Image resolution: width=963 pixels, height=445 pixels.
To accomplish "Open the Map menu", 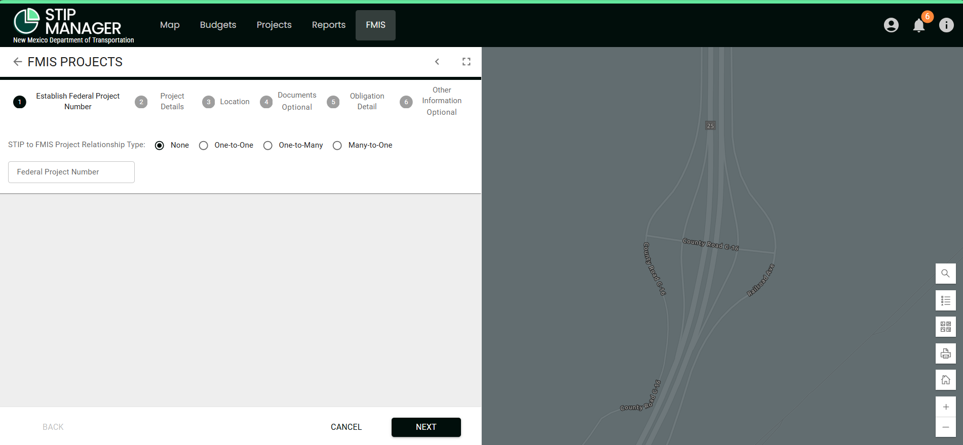I will pos(170,25).
